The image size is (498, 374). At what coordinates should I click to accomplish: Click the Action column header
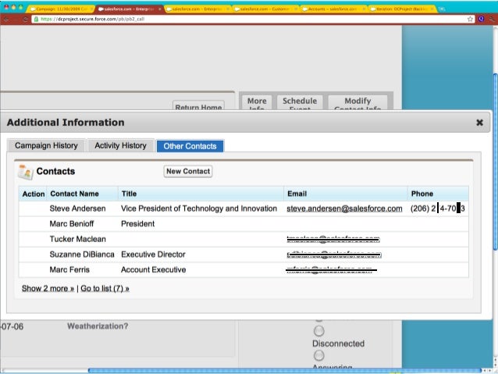34,194
